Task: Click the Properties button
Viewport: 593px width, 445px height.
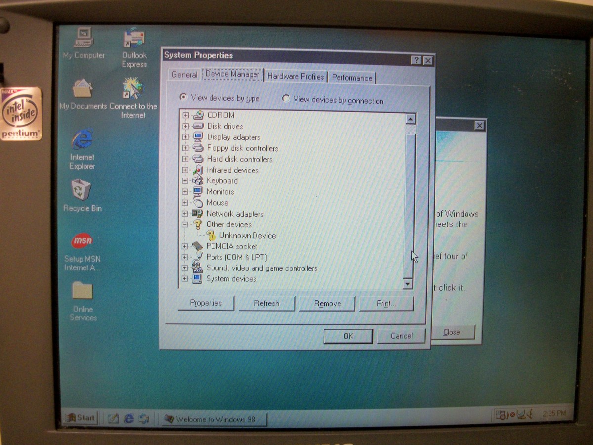Action: [206, 303]
